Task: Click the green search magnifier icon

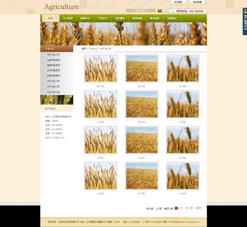Action: [160, 11]
